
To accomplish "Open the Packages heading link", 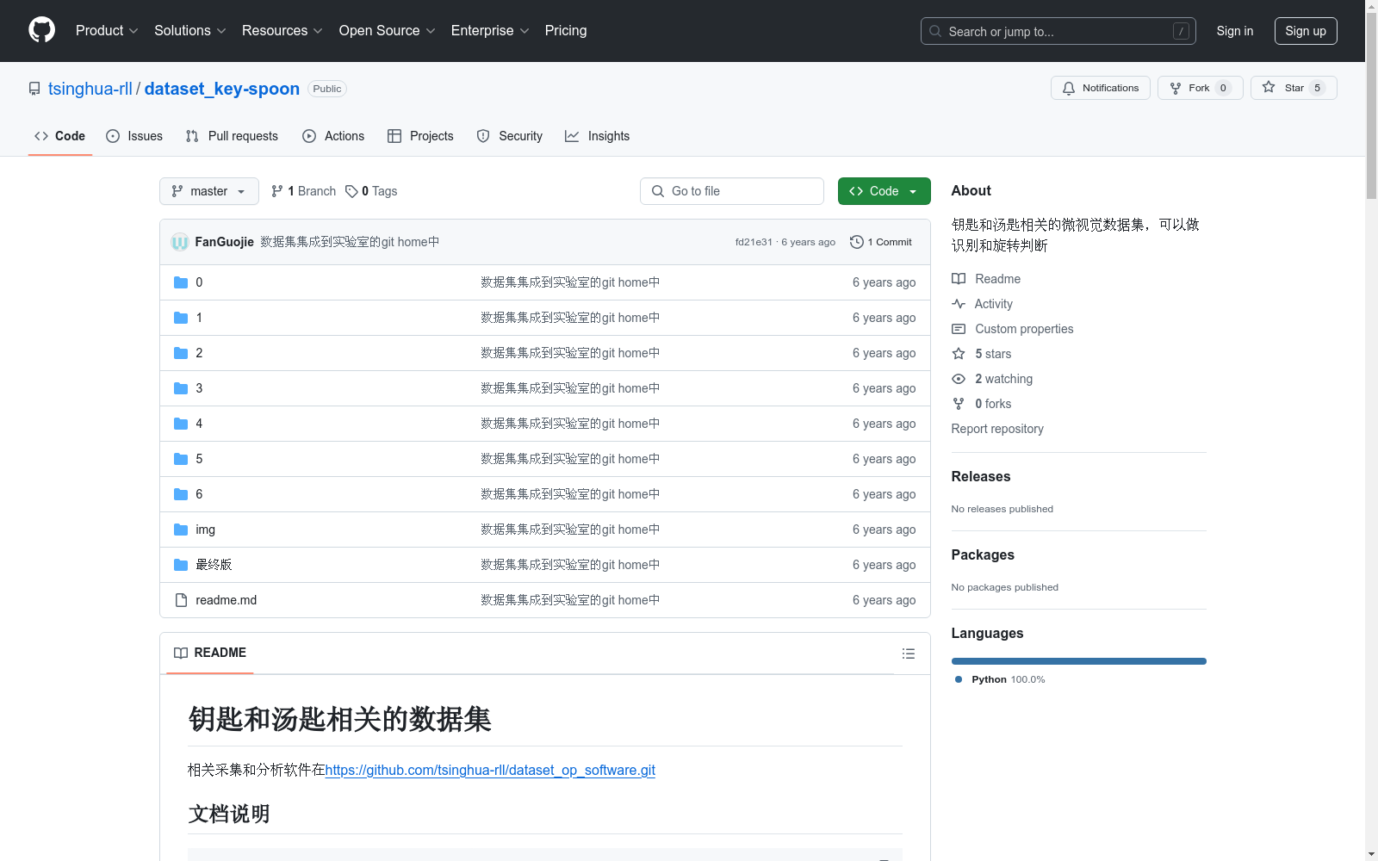I will [983, 554].
